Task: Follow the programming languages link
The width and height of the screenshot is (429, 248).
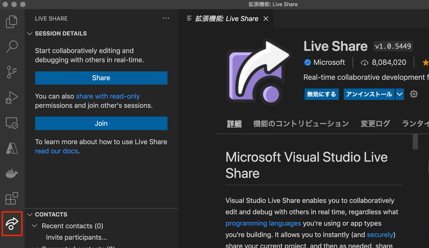Action: tap(263, 223)
